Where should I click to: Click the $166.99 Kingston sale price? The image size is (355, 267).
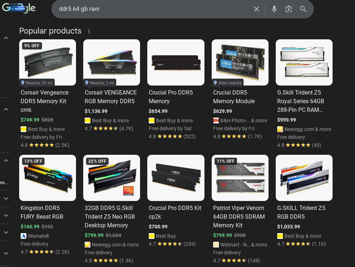click(x=30, y=227)
